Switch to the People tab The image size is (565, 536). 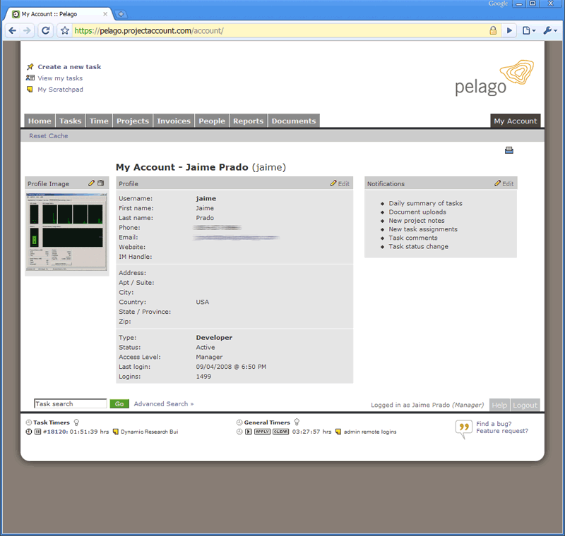[x=212, y=121]
